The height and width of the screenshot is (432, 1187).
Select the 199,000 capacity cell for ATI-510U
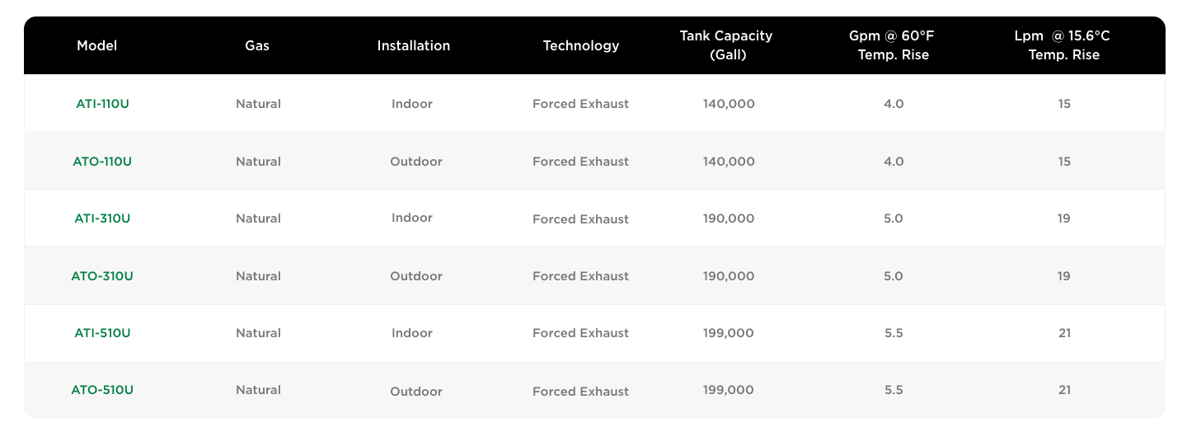[729, 333]
